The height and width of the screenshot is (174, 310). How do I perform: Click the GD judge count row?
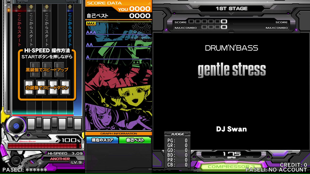coord(177,150)
